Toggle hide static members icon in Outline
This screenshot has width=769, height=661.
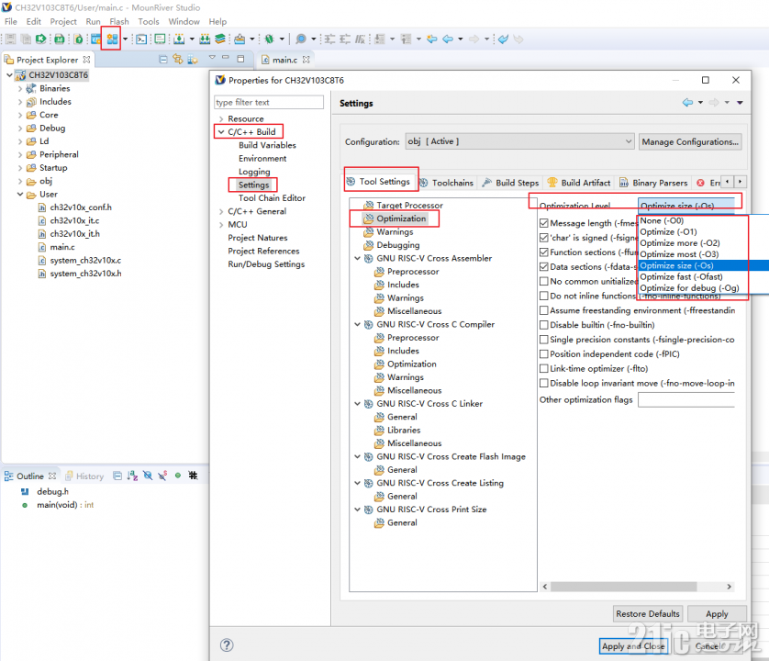coord(162,476)
